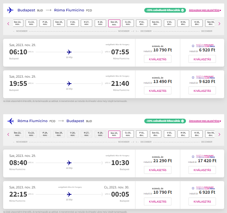Open CO2 info icon on return emissions badge

tap(182, 121)
